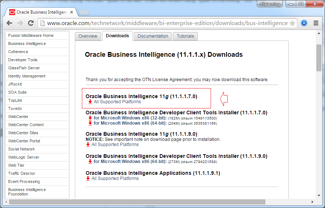
Task: Open Web Tier sidebar link
Action: tap(37, 165)
